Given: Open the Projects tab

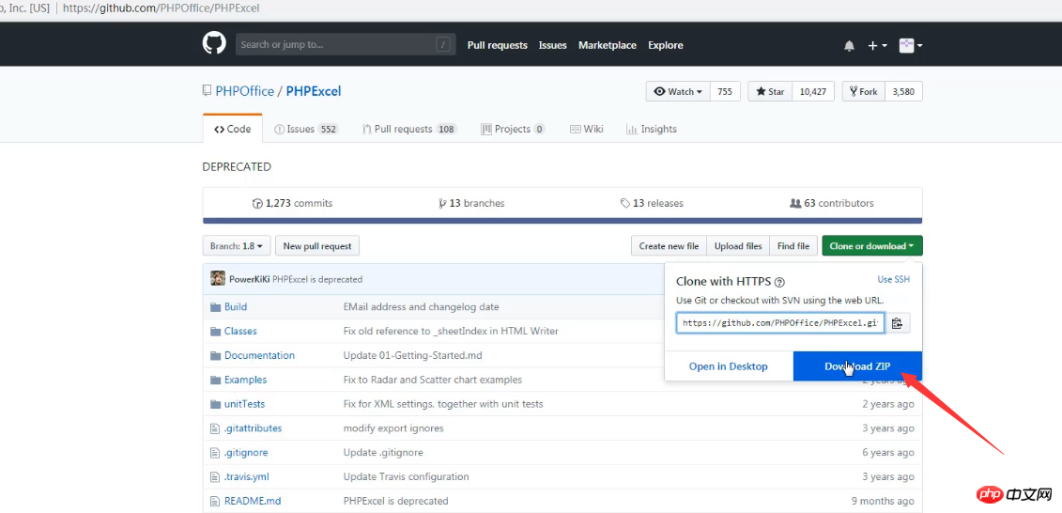Looking at the screenshot, I should pyautogui.click(x=513, y=129).
